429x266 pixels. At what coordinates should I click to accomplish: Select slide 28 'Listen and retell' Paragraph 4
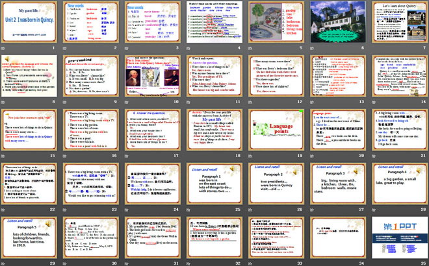tap(400, 184)
